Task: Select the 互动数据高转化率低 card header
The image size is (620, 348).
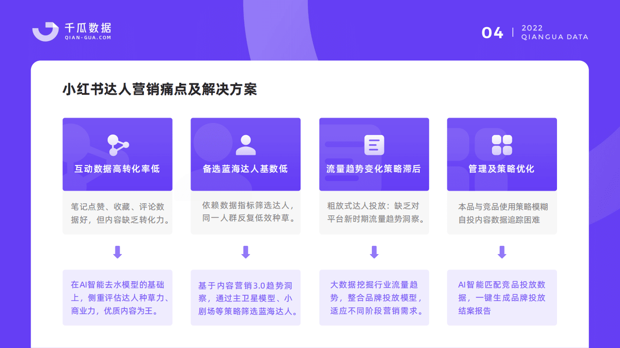Action: 117,168
